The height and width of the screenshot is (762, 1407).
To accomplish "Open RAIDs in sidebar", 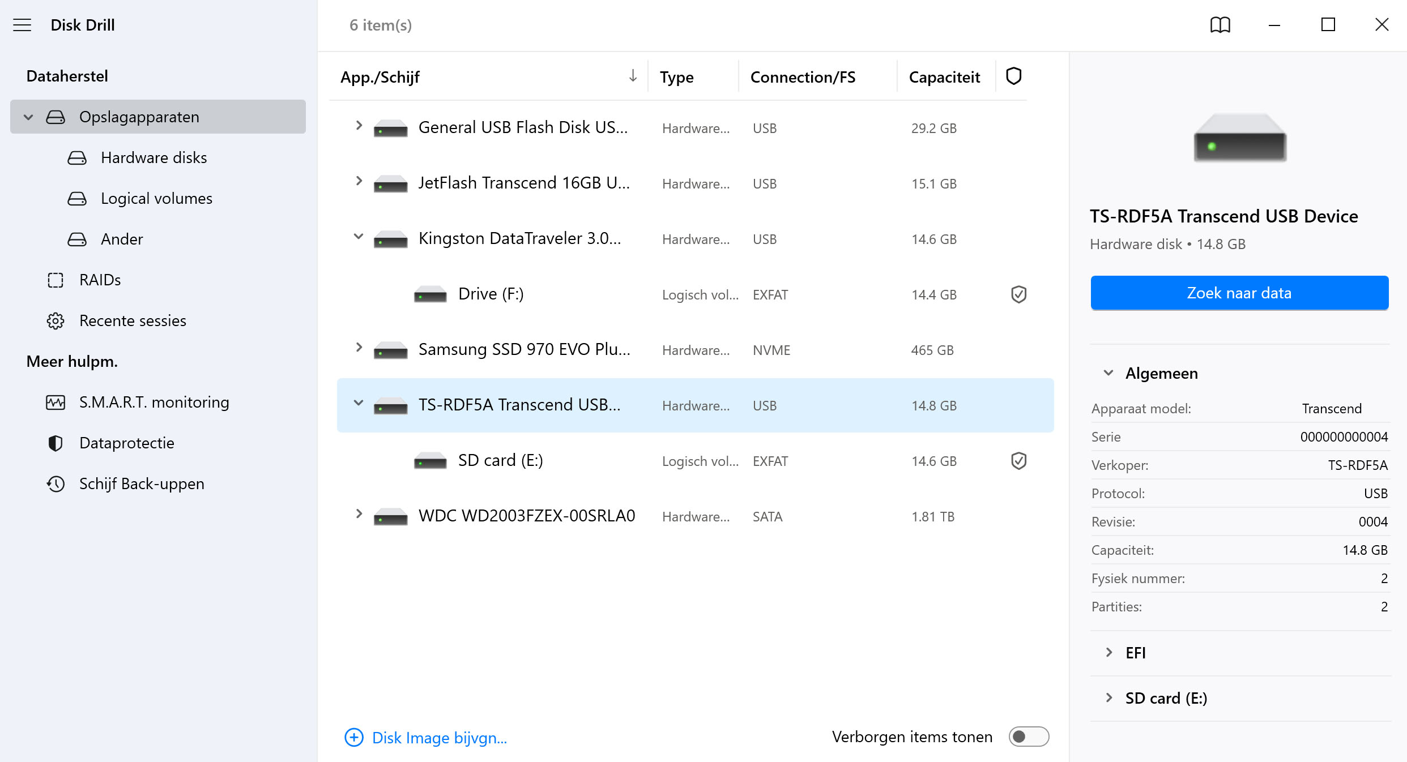I will pyautogui.click(x=158, y=280).
